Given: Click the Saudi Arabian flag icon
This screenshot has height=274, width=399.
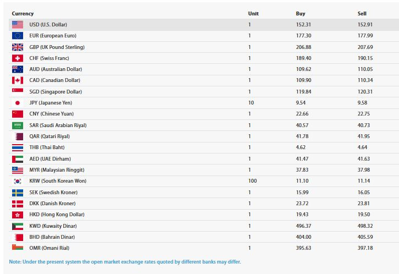Looking at the screenshot, I should (18, 125).
